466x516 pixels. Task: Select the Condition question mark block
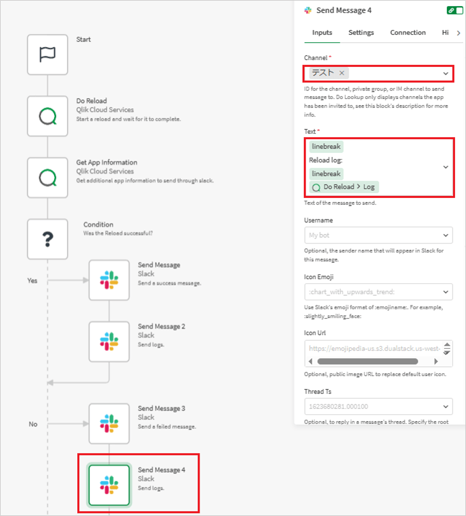pyautogui.click(x=47, y=239)
